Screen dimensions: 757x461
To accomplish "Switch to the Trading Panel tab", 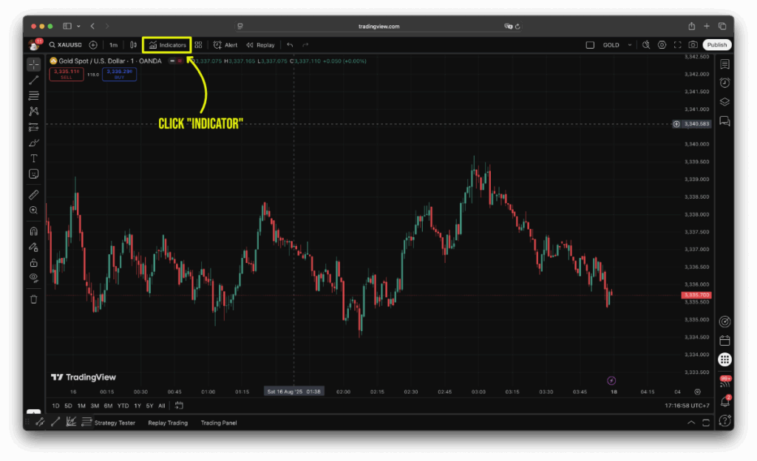I will pos(219,423).
